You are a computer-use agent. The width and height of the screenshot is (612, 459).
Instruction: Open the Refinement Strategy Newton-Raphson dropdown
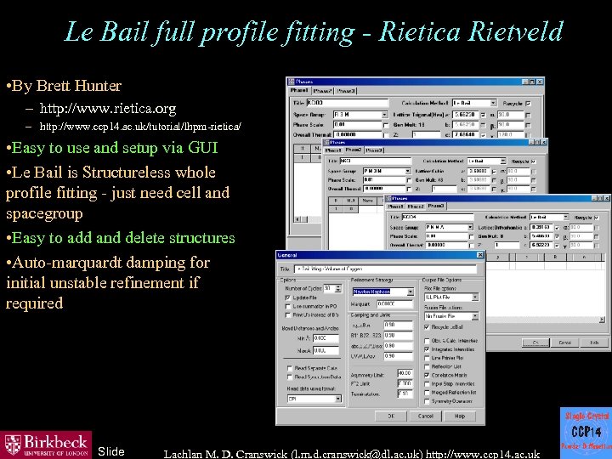coord(411,292)
